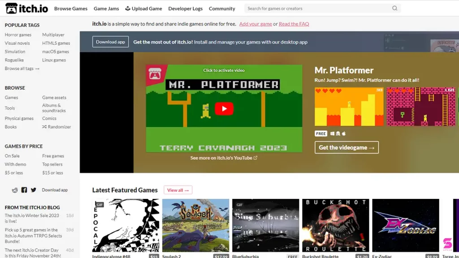The image size is (459, 258).
Task: Open $5 or less games
Action: (14, 173)
